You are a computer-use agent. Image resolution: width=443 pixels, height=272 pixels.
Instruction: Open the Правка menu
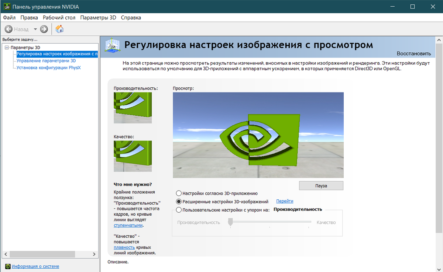29,18
